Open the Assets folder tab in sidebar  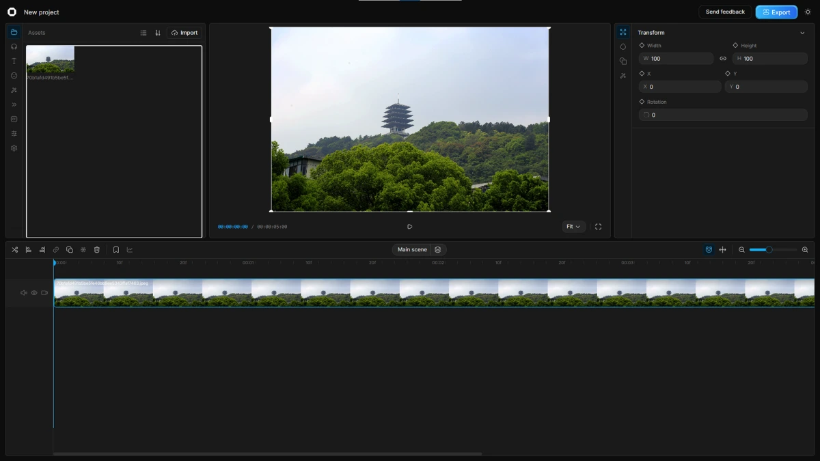(14, 32)
